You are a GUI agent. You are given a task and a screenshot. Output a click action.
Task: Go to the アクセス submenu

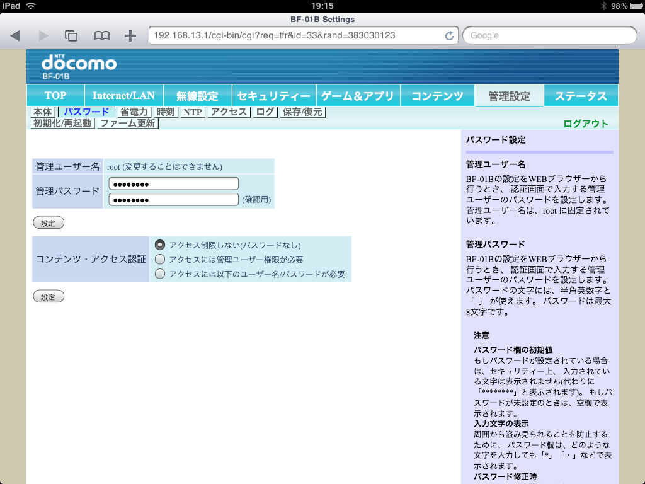point(229,112)
